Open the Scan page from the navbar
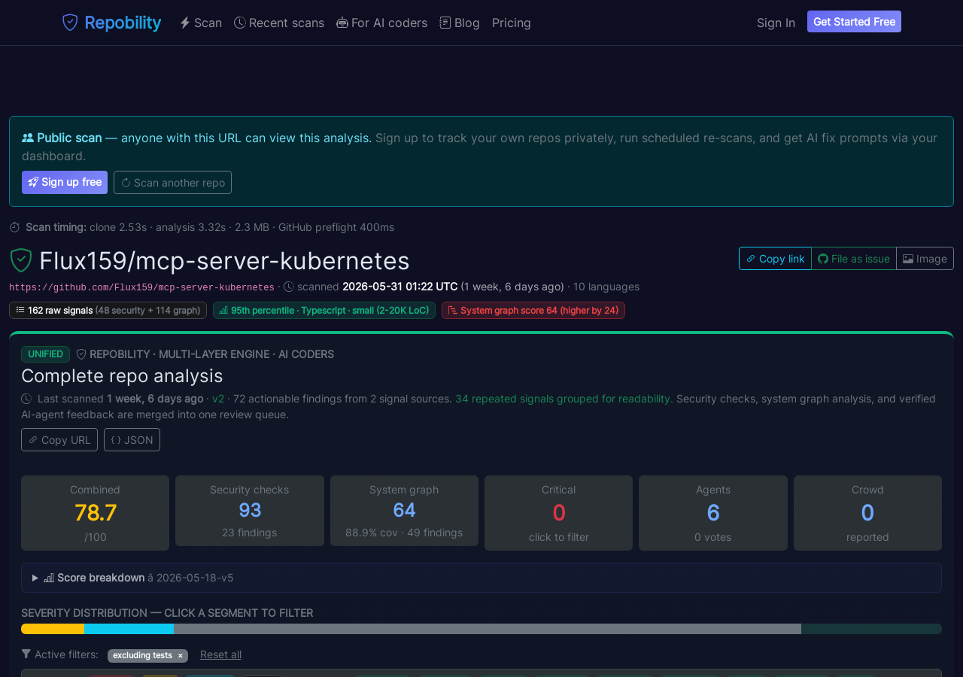 coord(201,23)
